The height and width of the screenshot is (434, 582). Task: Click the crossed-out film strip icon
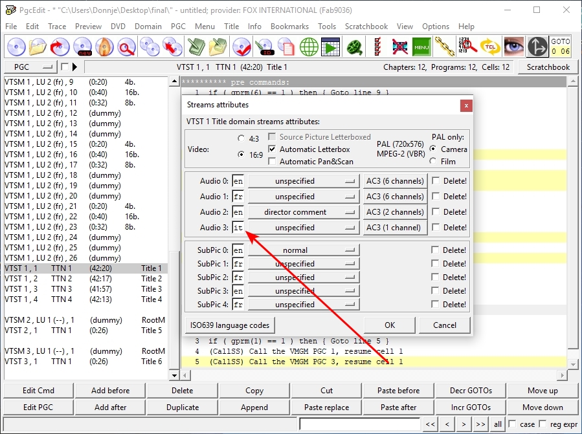pyautogui.click(x=399, y=47)
